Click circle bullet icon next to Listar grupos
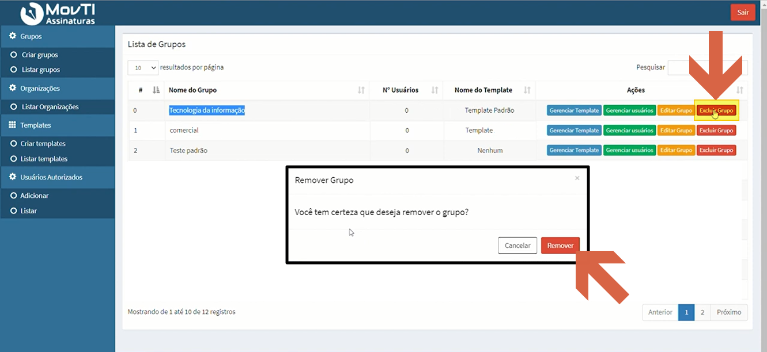767x352 pixels. coord(14,70)
